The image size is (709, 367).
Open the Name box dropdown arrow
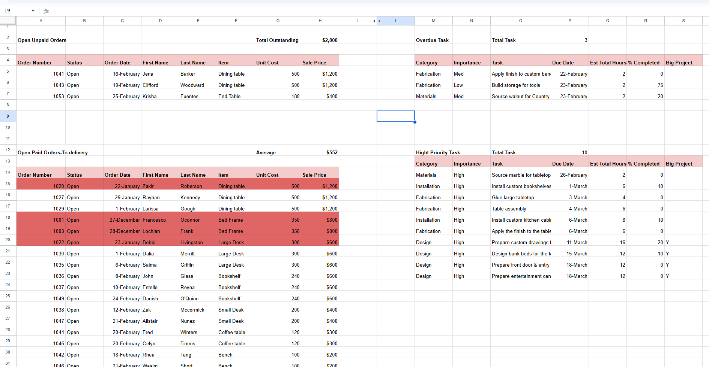(33, 11)
